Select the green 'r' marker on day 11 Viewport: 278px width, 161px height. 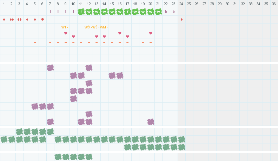[81, 12]
